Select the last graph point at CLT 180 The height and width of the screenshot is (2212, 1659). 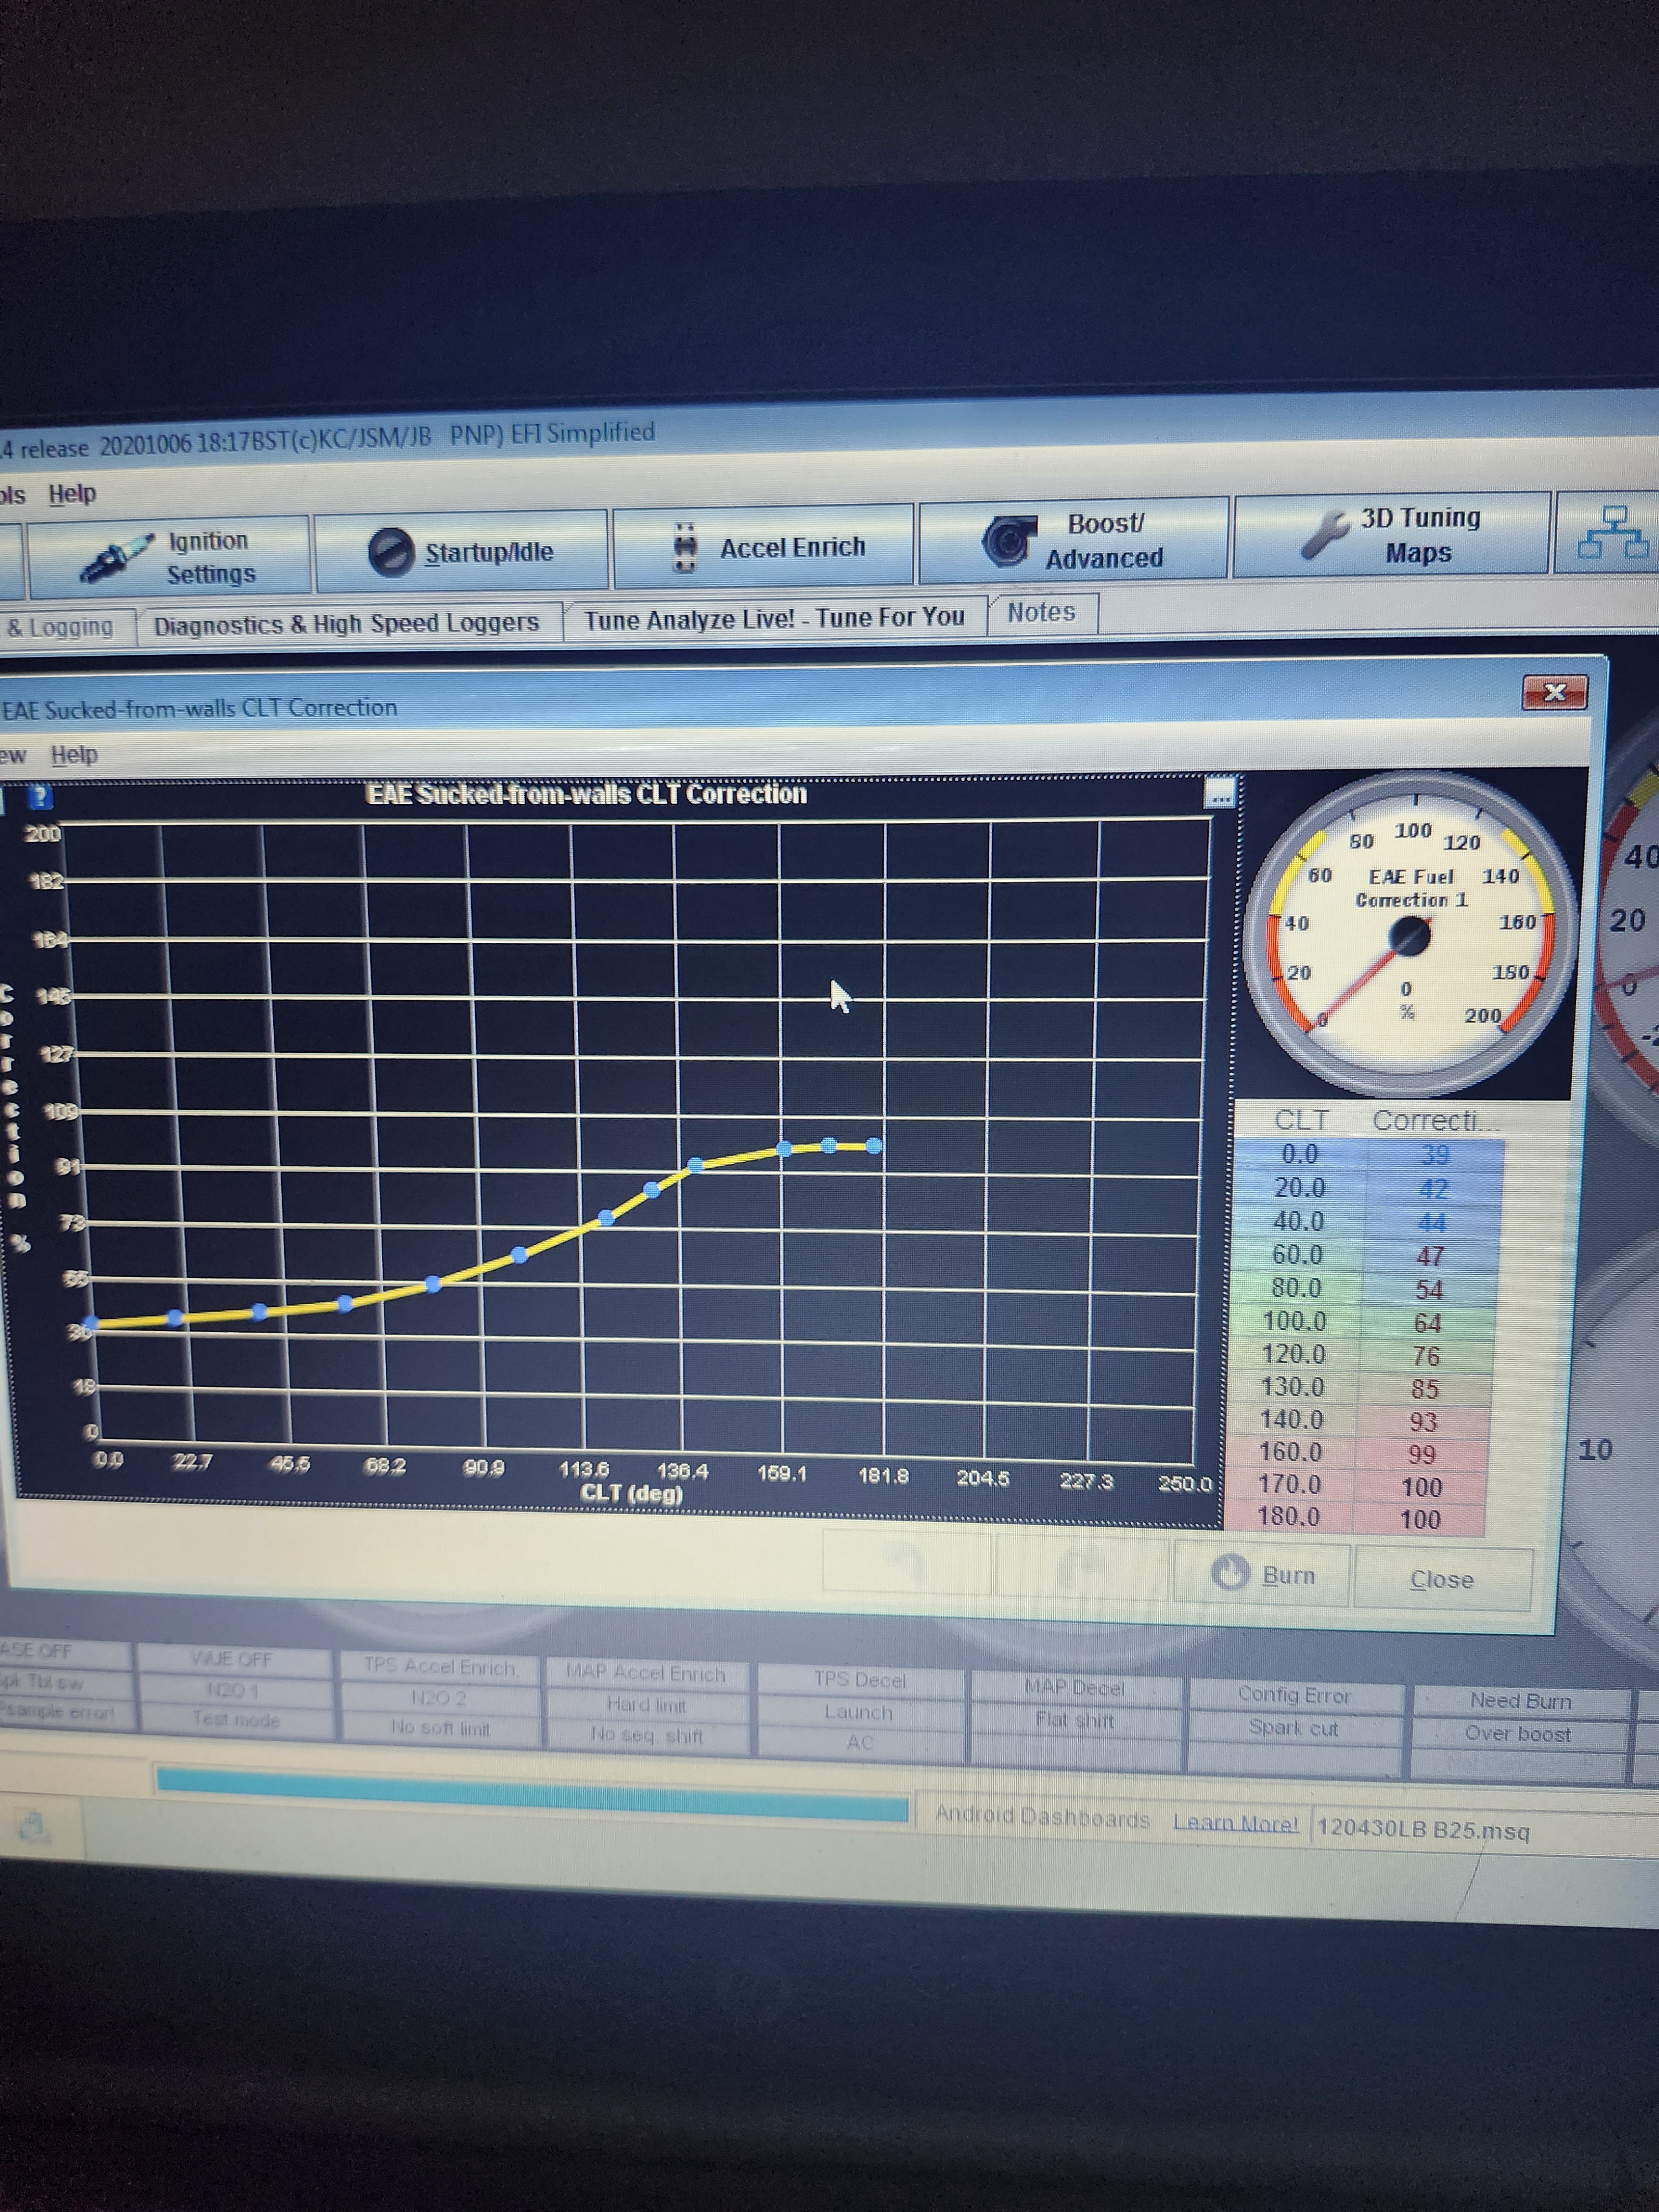[873, 1146]
